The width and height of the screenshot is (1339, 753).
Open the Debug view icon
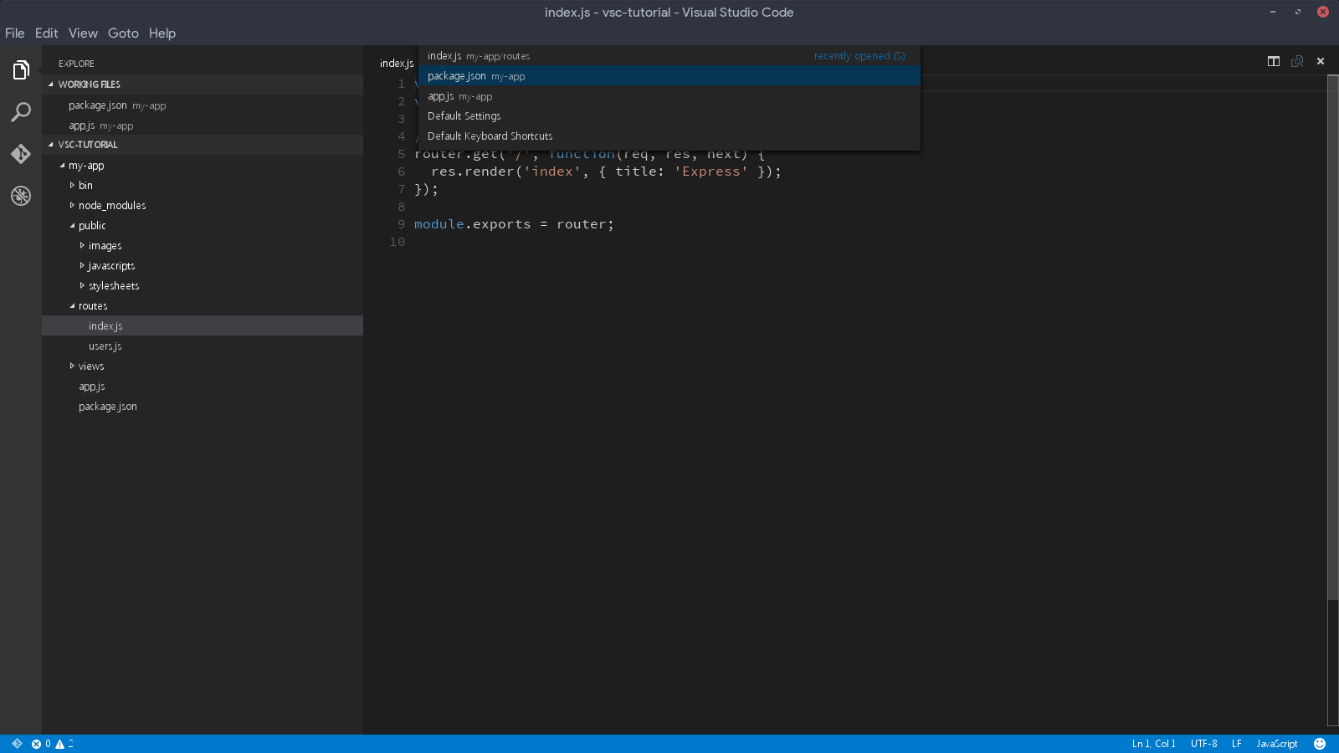tap(21, 196)
